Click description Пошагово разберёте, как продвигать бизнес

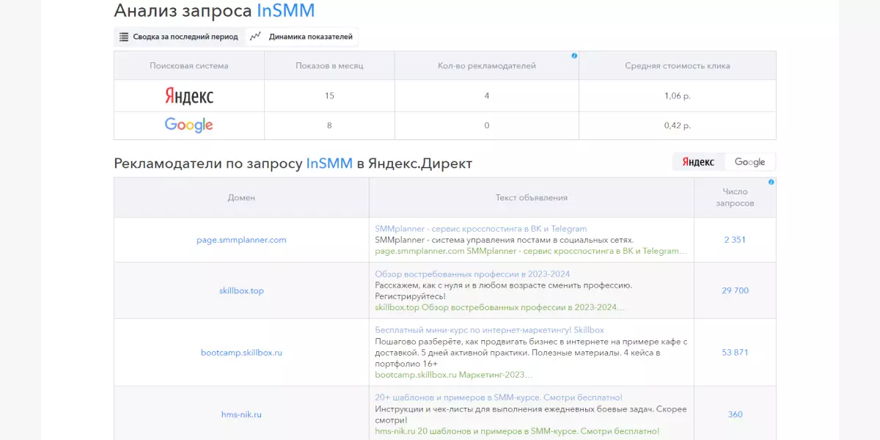pyautogui.click(x=531, y=353)
